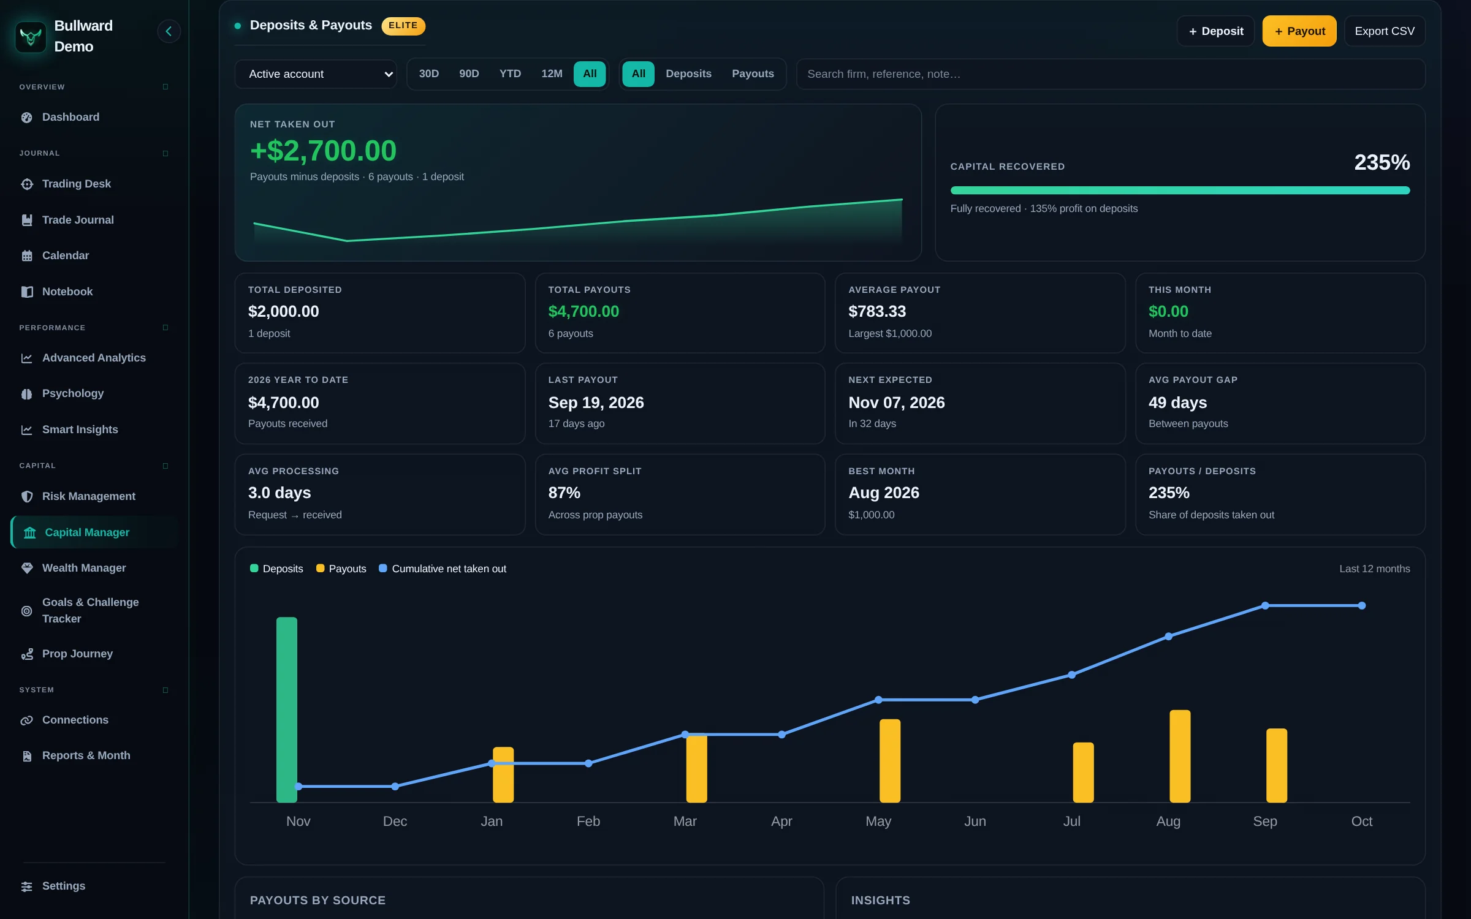Toggle the Deposits legend series

276,569
